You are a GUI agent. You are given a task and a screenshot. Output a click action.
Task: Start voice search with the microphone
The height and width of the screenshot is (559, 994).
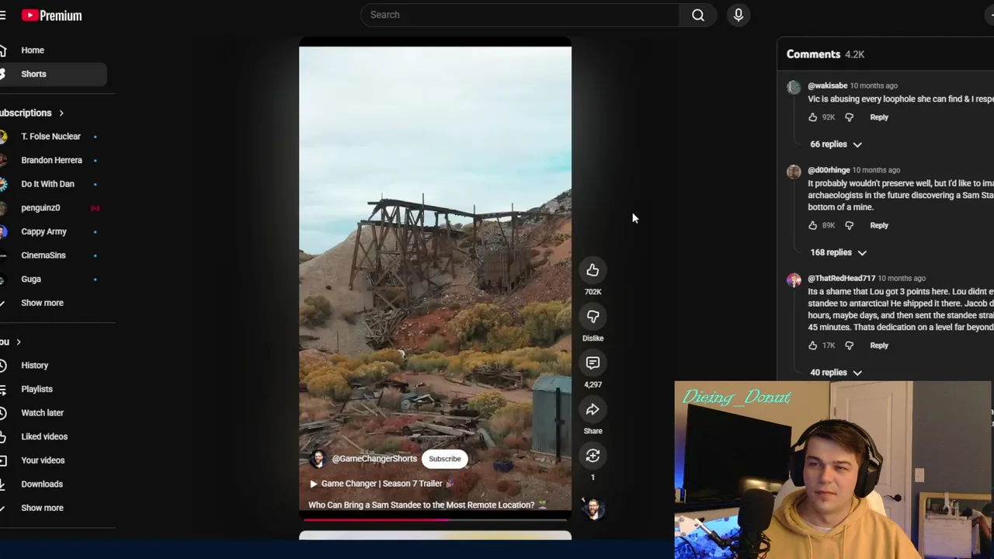click(x=739, y=15)
